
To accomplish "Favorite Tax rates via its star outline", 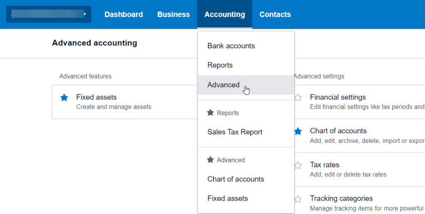I will (298, 165).
